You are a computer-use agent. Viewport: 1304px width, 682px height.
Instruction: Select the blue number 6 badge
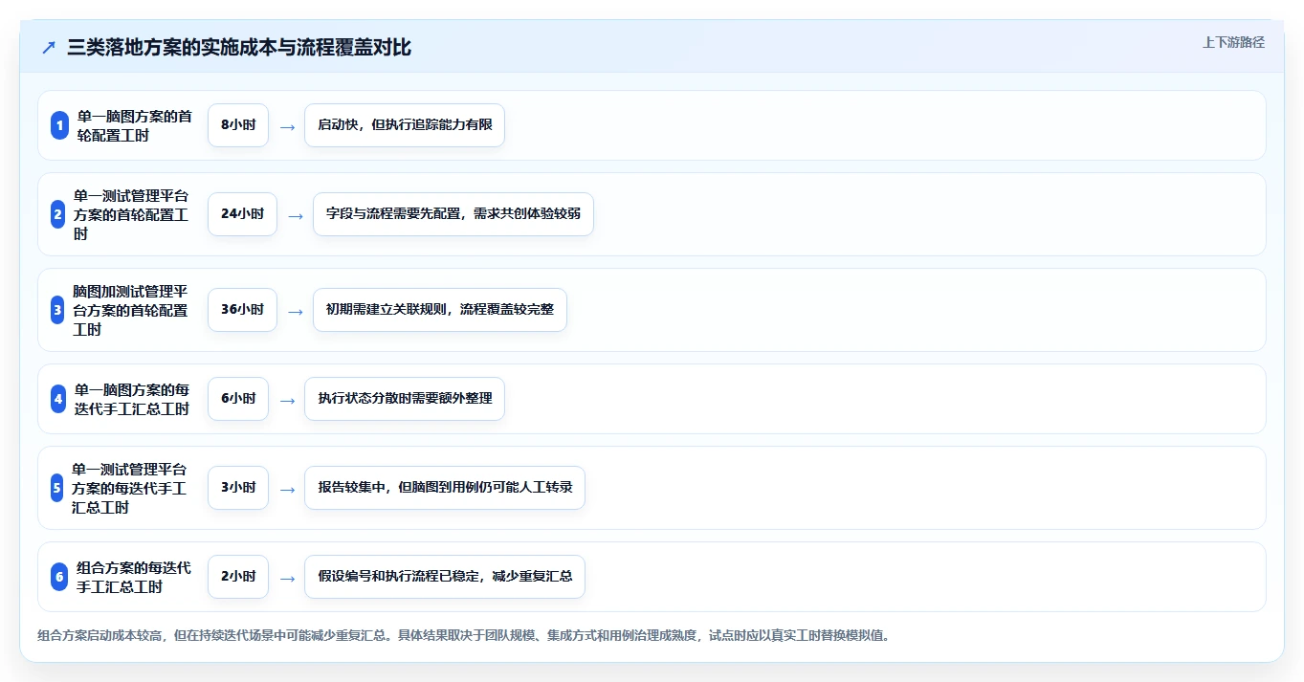[59, 577]
